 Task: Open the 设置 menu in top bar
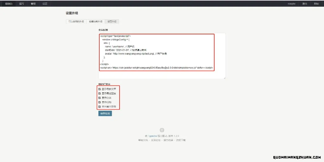(45, 4)
